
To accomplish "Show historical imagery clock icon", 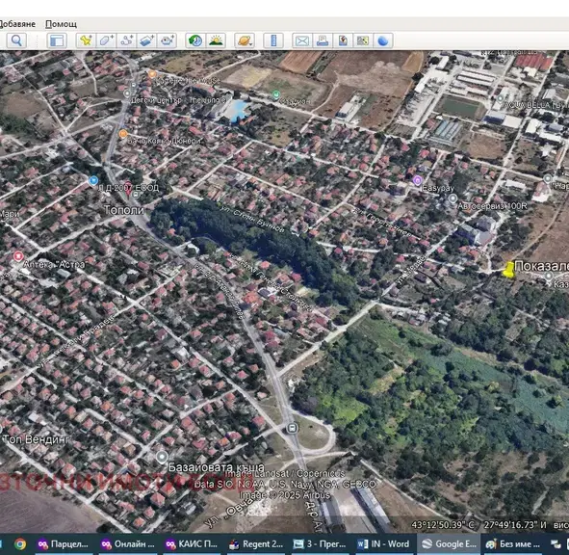I will (x=195, y=40).
